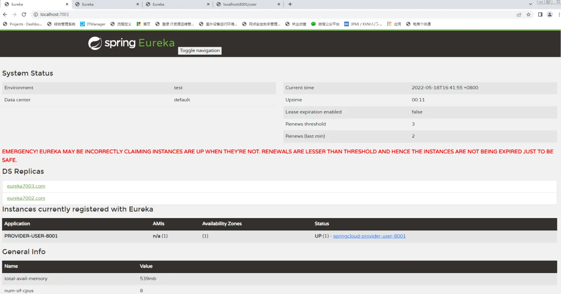Click the AMIs column header
This screenshot has height=294, width=561.
(x=159, y=224)
